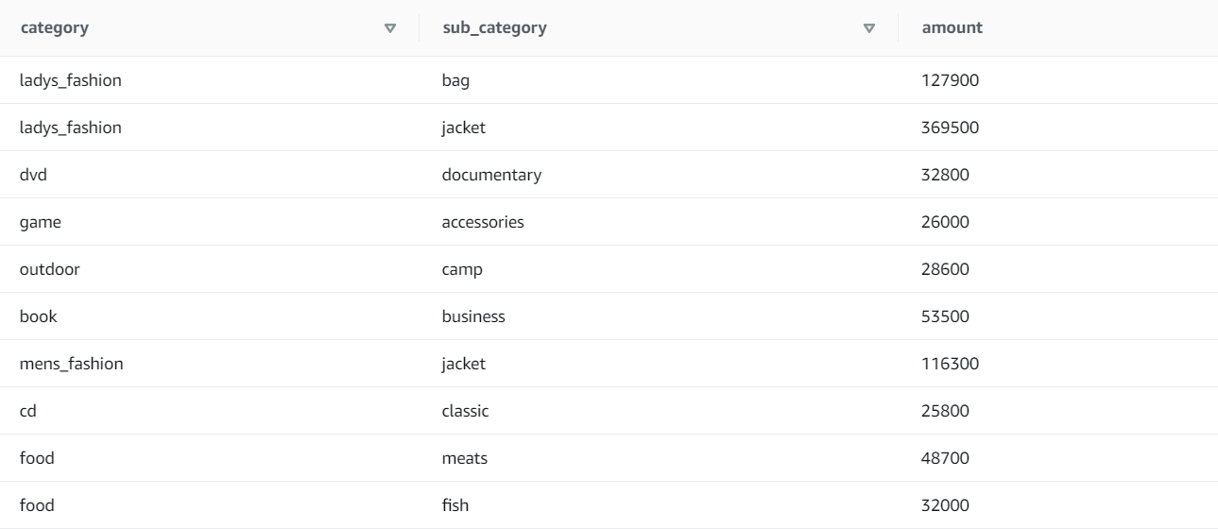Click the documentary sub_category cell
Screen dimensions: 1218x529
(x=491, y=175)
